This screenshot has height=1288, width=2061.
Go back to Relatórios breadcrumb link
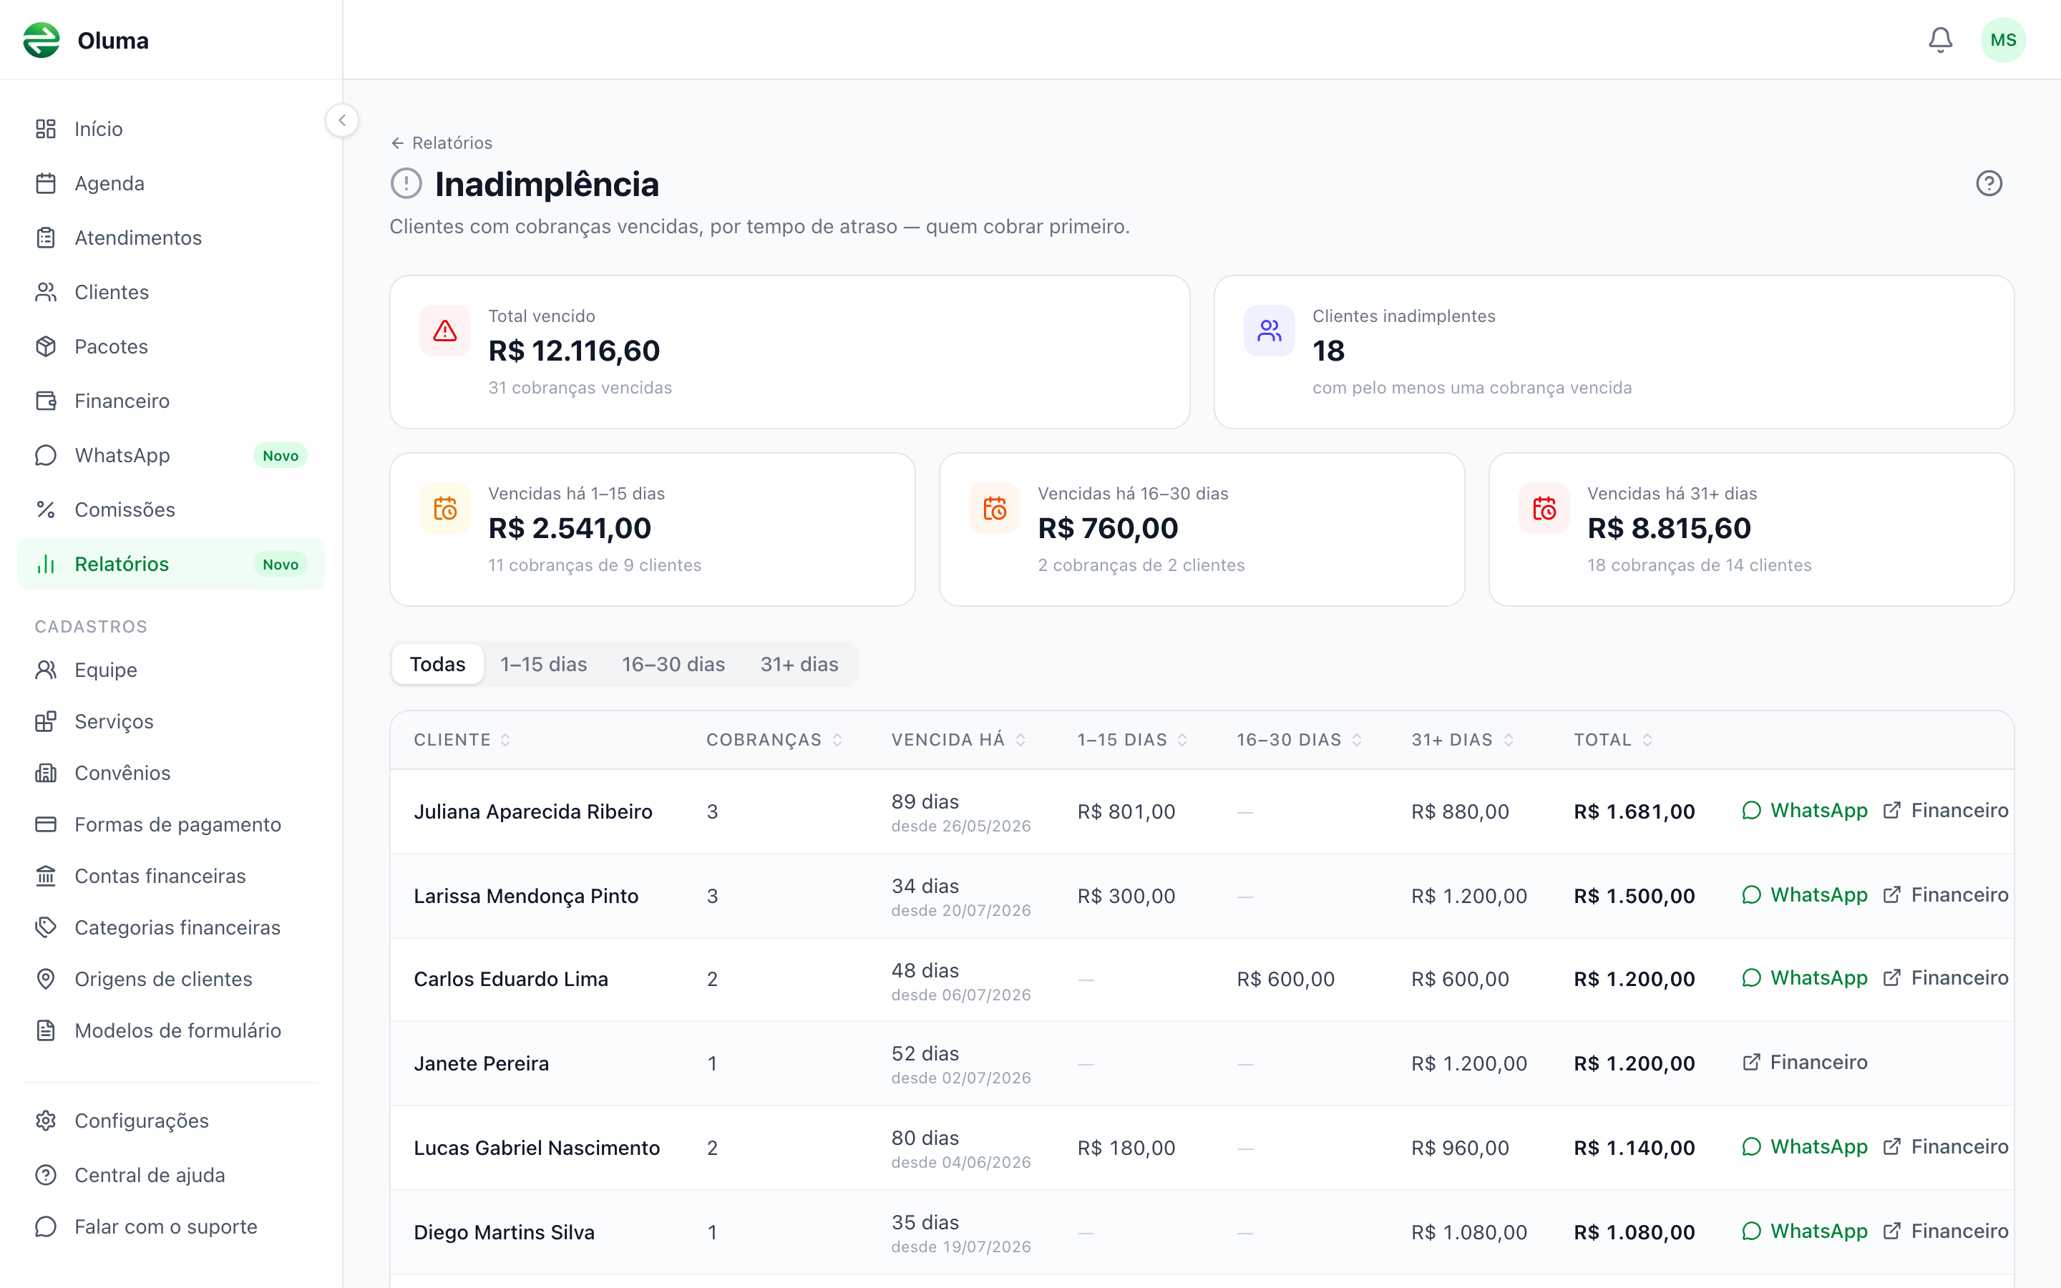pos(441,142)
